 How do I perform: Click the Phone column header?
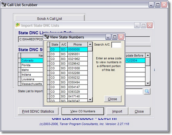tap(78, 45)
